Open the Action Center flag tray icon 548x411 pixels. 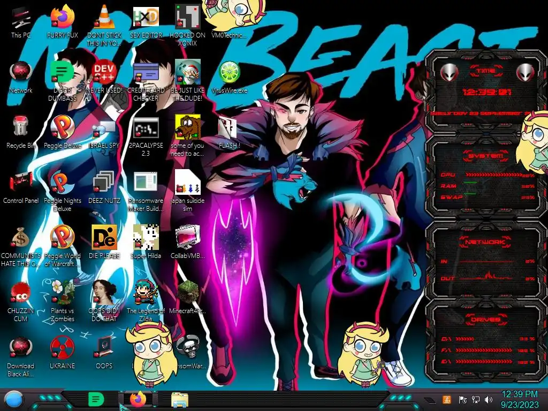(462, 399)
